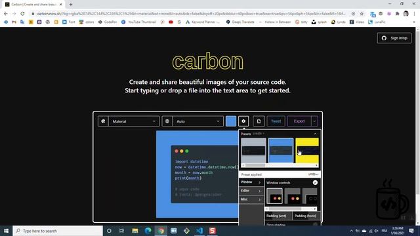Click right arrow of window controls scrollbar

315,208
